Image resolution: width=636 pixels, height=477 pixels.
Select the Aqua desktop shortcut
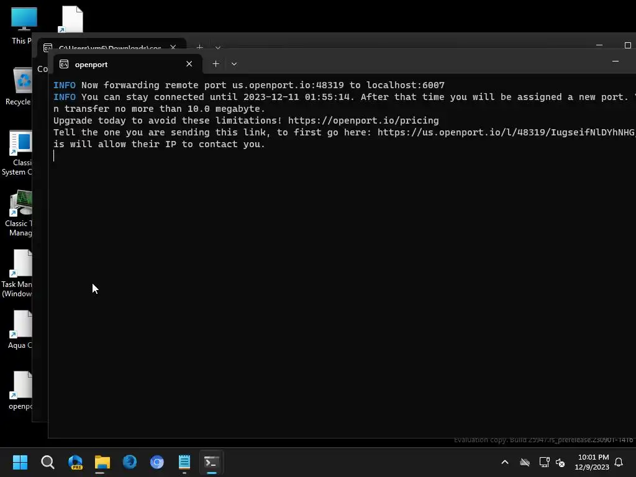tap(20, 330)
